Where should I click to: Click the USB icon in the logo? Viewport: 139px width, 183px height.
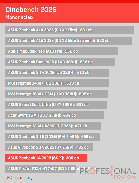112,171
